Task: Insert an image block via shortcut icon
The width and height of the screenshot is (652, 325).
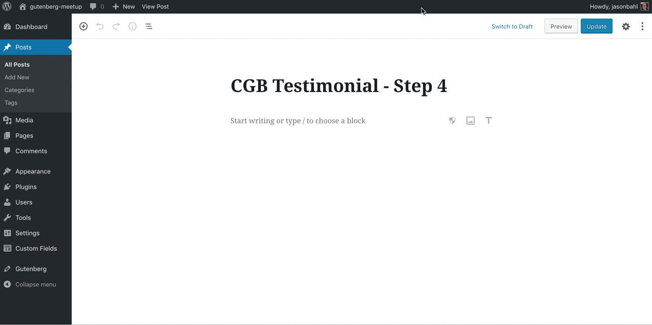Action: [x=471, y=121]
